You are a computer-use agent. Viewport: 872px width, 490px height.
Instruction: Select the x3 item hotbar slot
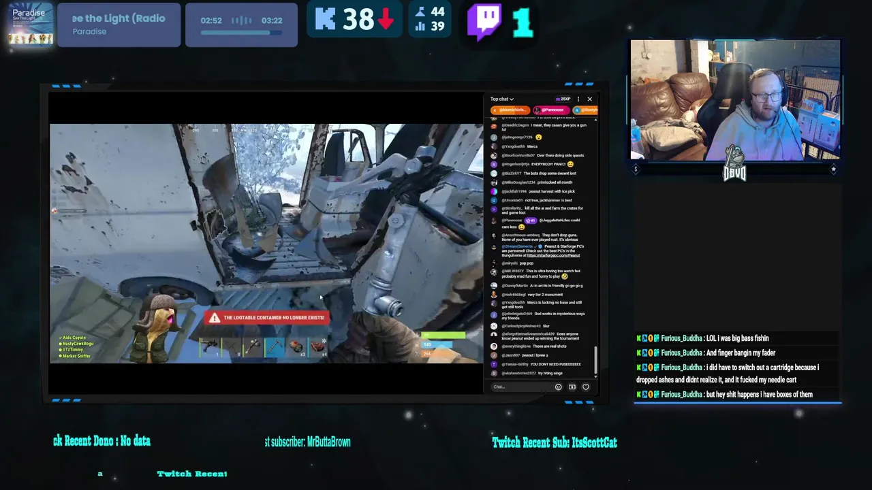[x=296, y=347]
